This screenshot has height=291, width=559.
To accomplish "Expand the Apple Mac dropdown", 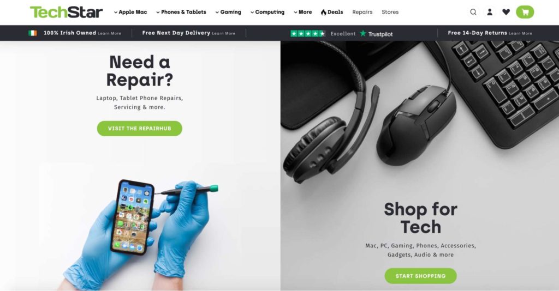I will coord(130,12).
